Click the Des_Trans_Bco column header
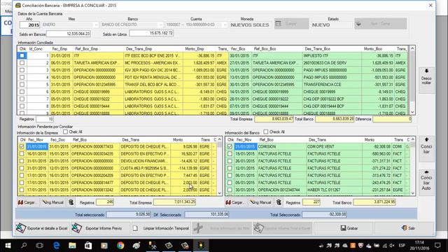This screenshot has height=252, width=448. [332, 49]
